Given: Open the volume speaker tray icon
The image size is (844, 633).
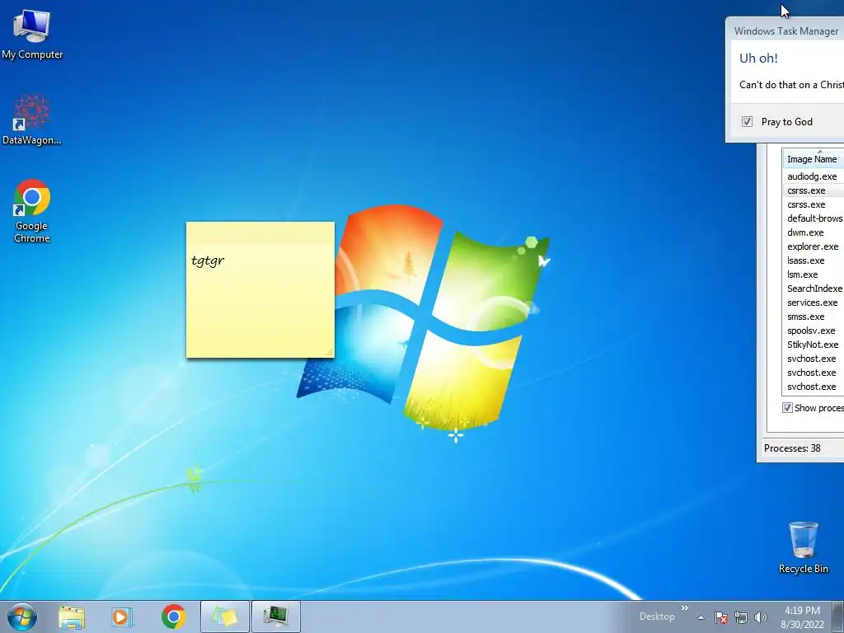Looking at the screenshot, I should point(761,617).
